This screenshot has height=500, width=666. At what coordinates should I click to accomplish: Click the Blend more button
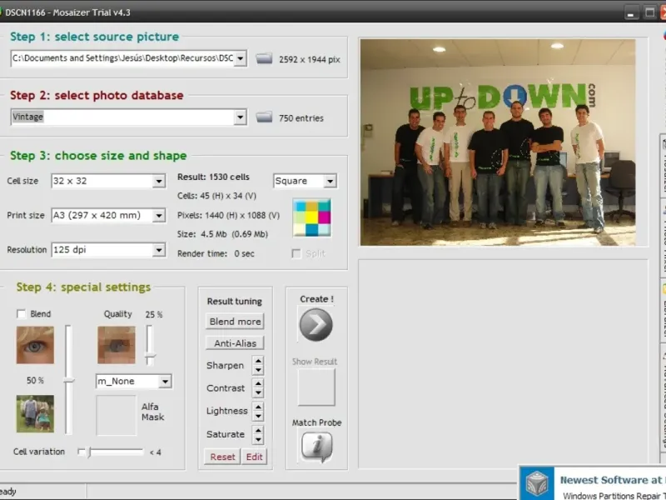point(235,322)
